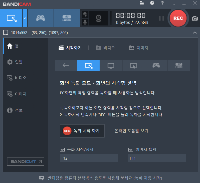Click the speech bubble tip icon at bottom
This screenshot has height=183, width=200.
tap(41, 178)
